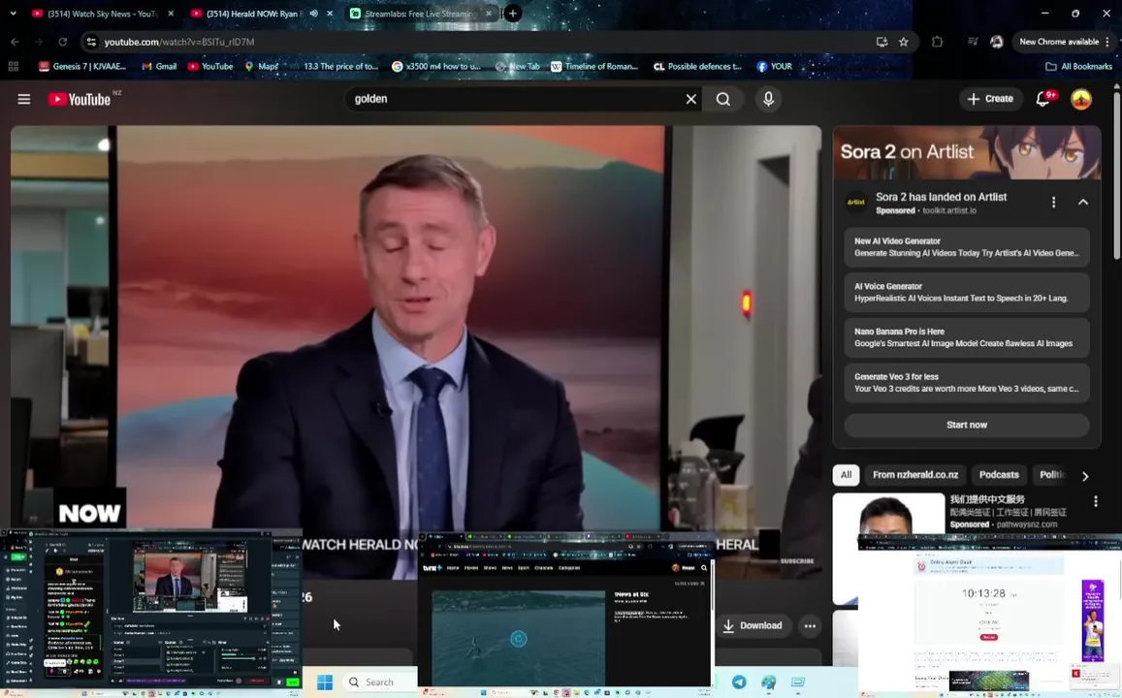Open YouTube account avatar menu

tap(1080, 100)
